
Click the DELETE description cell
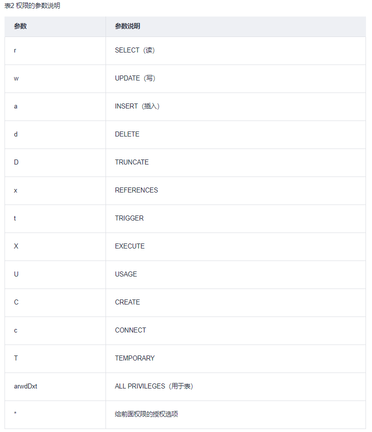point(127,134)
